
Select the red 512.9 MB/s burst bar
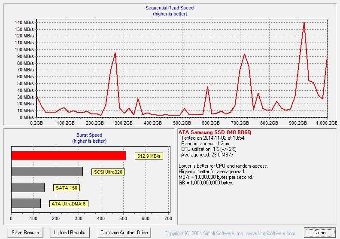coord(69,156)
